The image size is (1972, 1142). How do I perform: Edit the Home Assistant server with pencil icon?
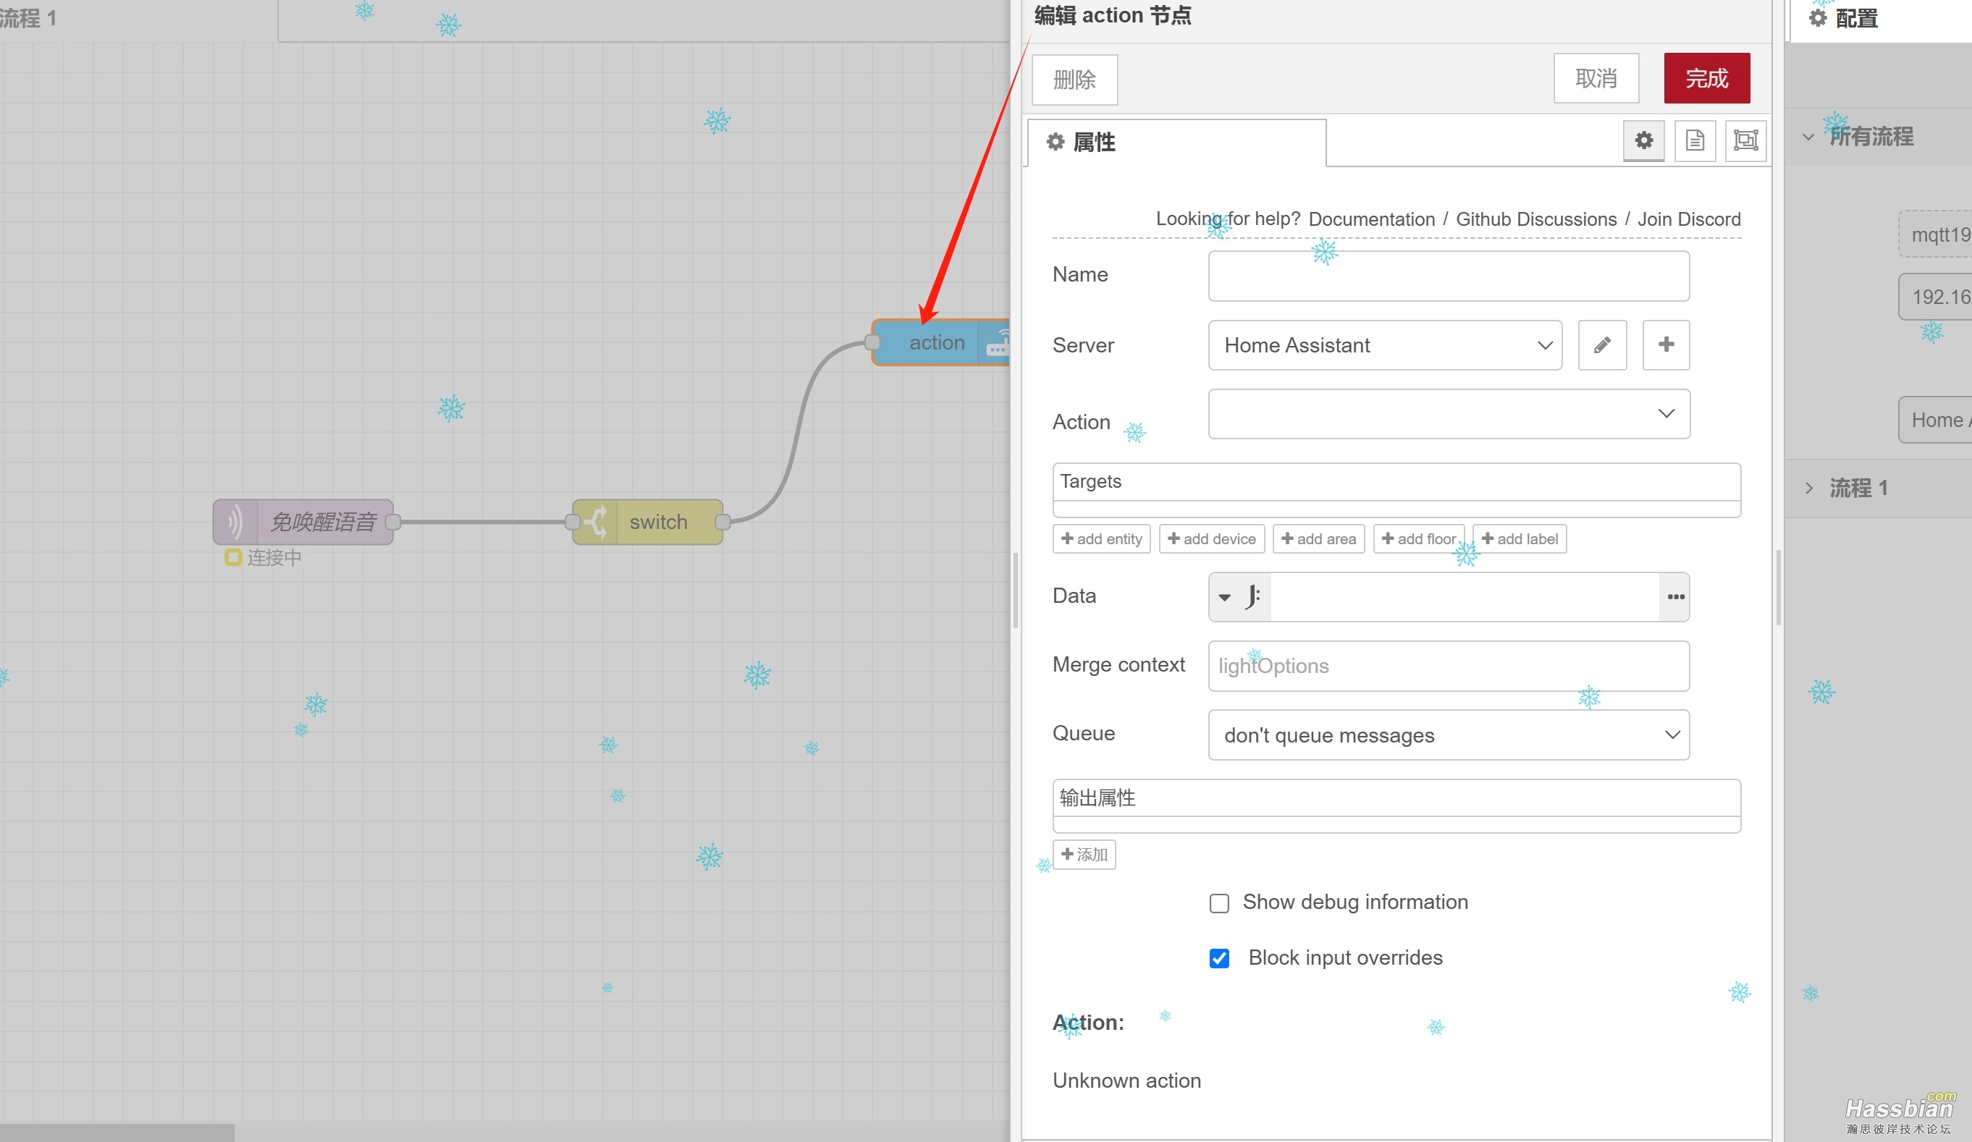tap(1602, 345)
